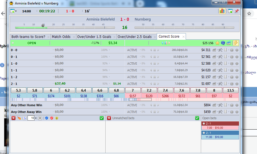Close the Match Odds tab
The image size is (257, 154).
(74, 37)
